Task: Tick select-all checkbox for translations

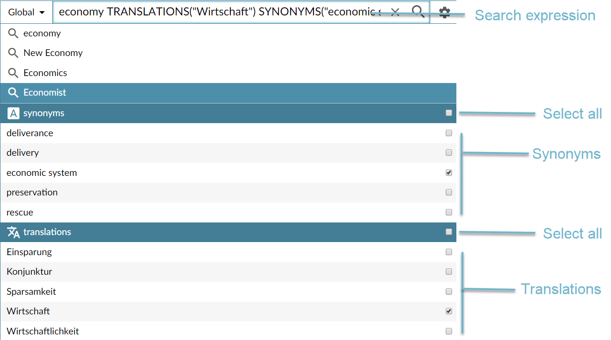Action: click(x=449, y=232)
